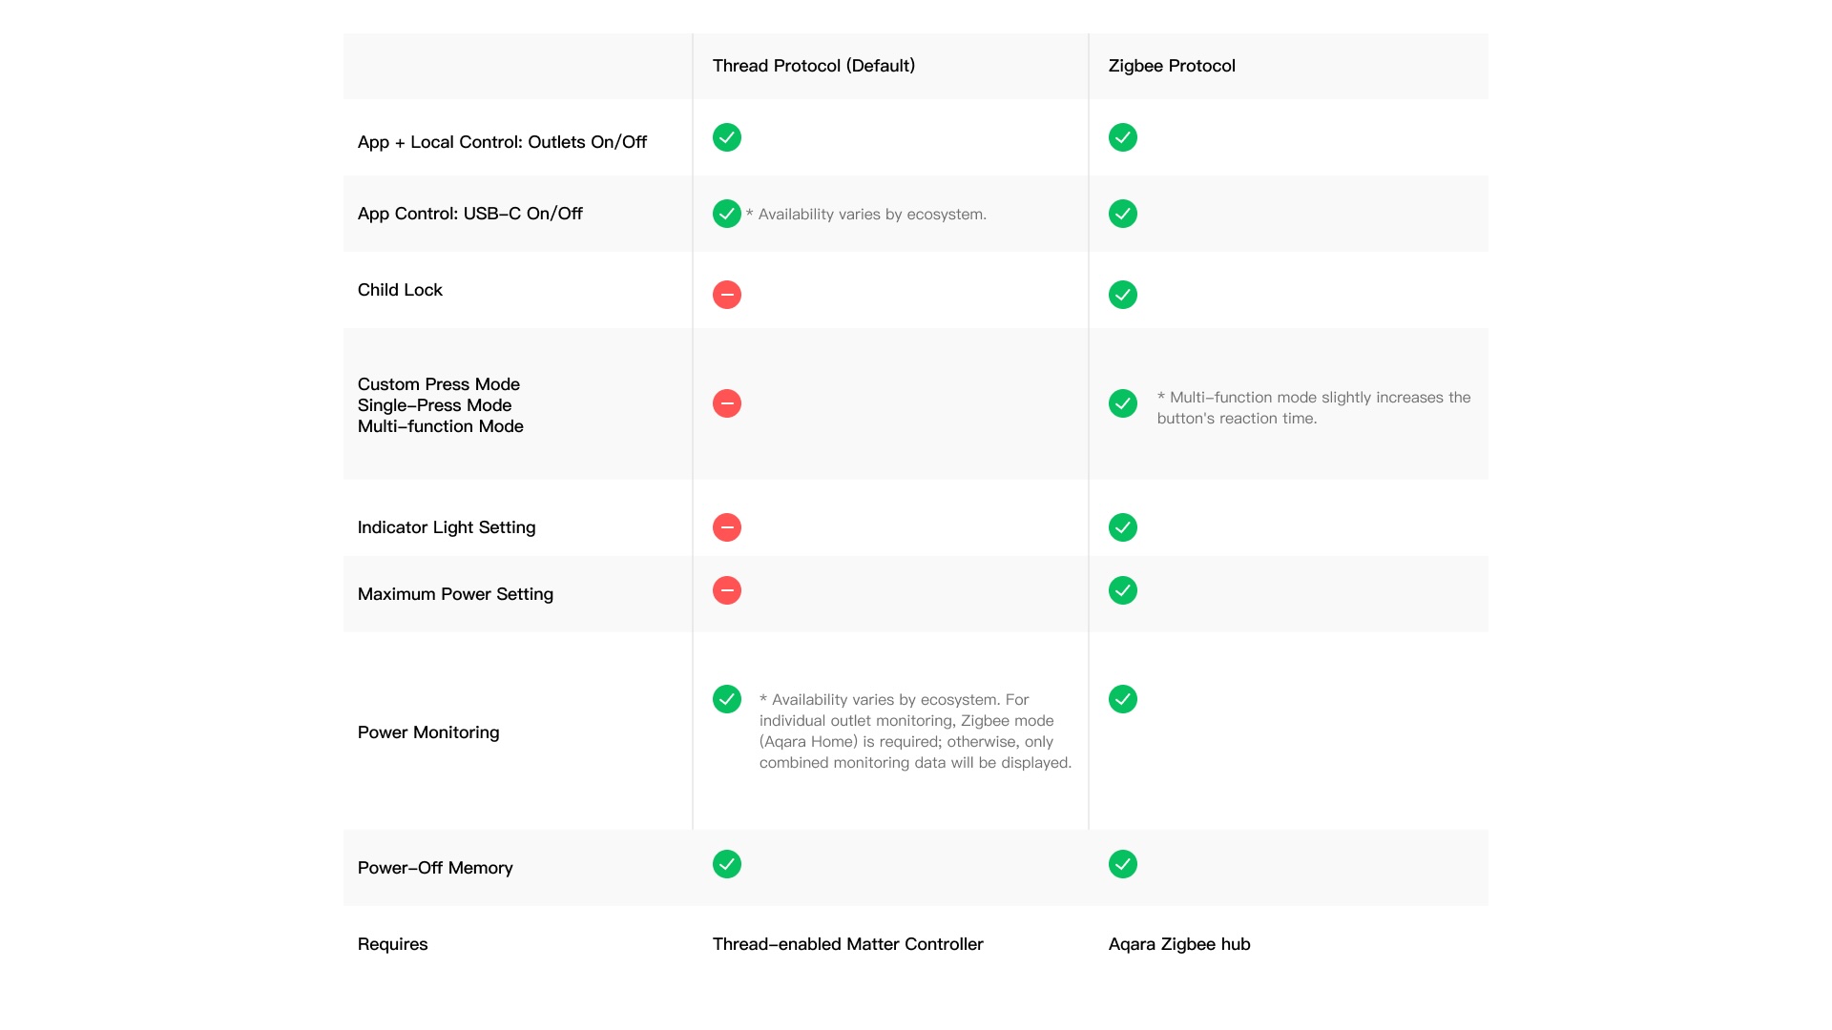Click the Aqara Zigbee hub text
The image size is (1832, 1030).
1178,944
